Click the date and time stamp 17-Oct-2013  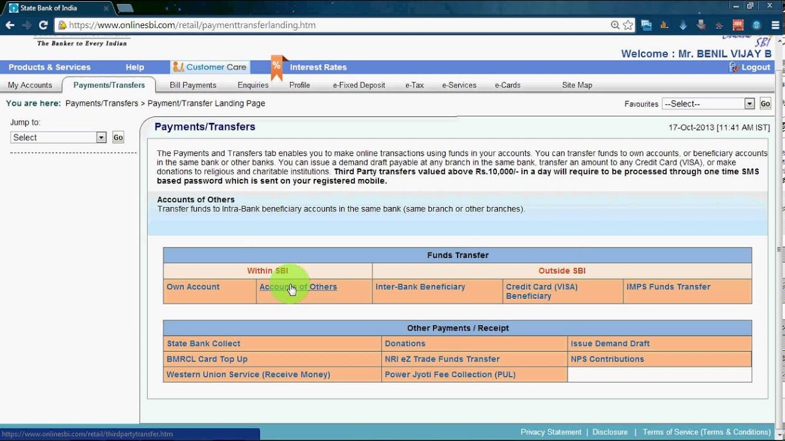coord(719,127)
